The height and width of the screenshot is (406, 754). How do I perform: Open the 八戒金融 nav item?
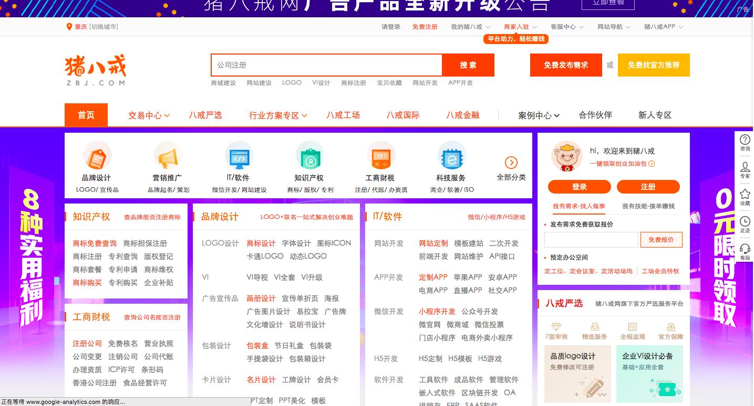point(463,115)
